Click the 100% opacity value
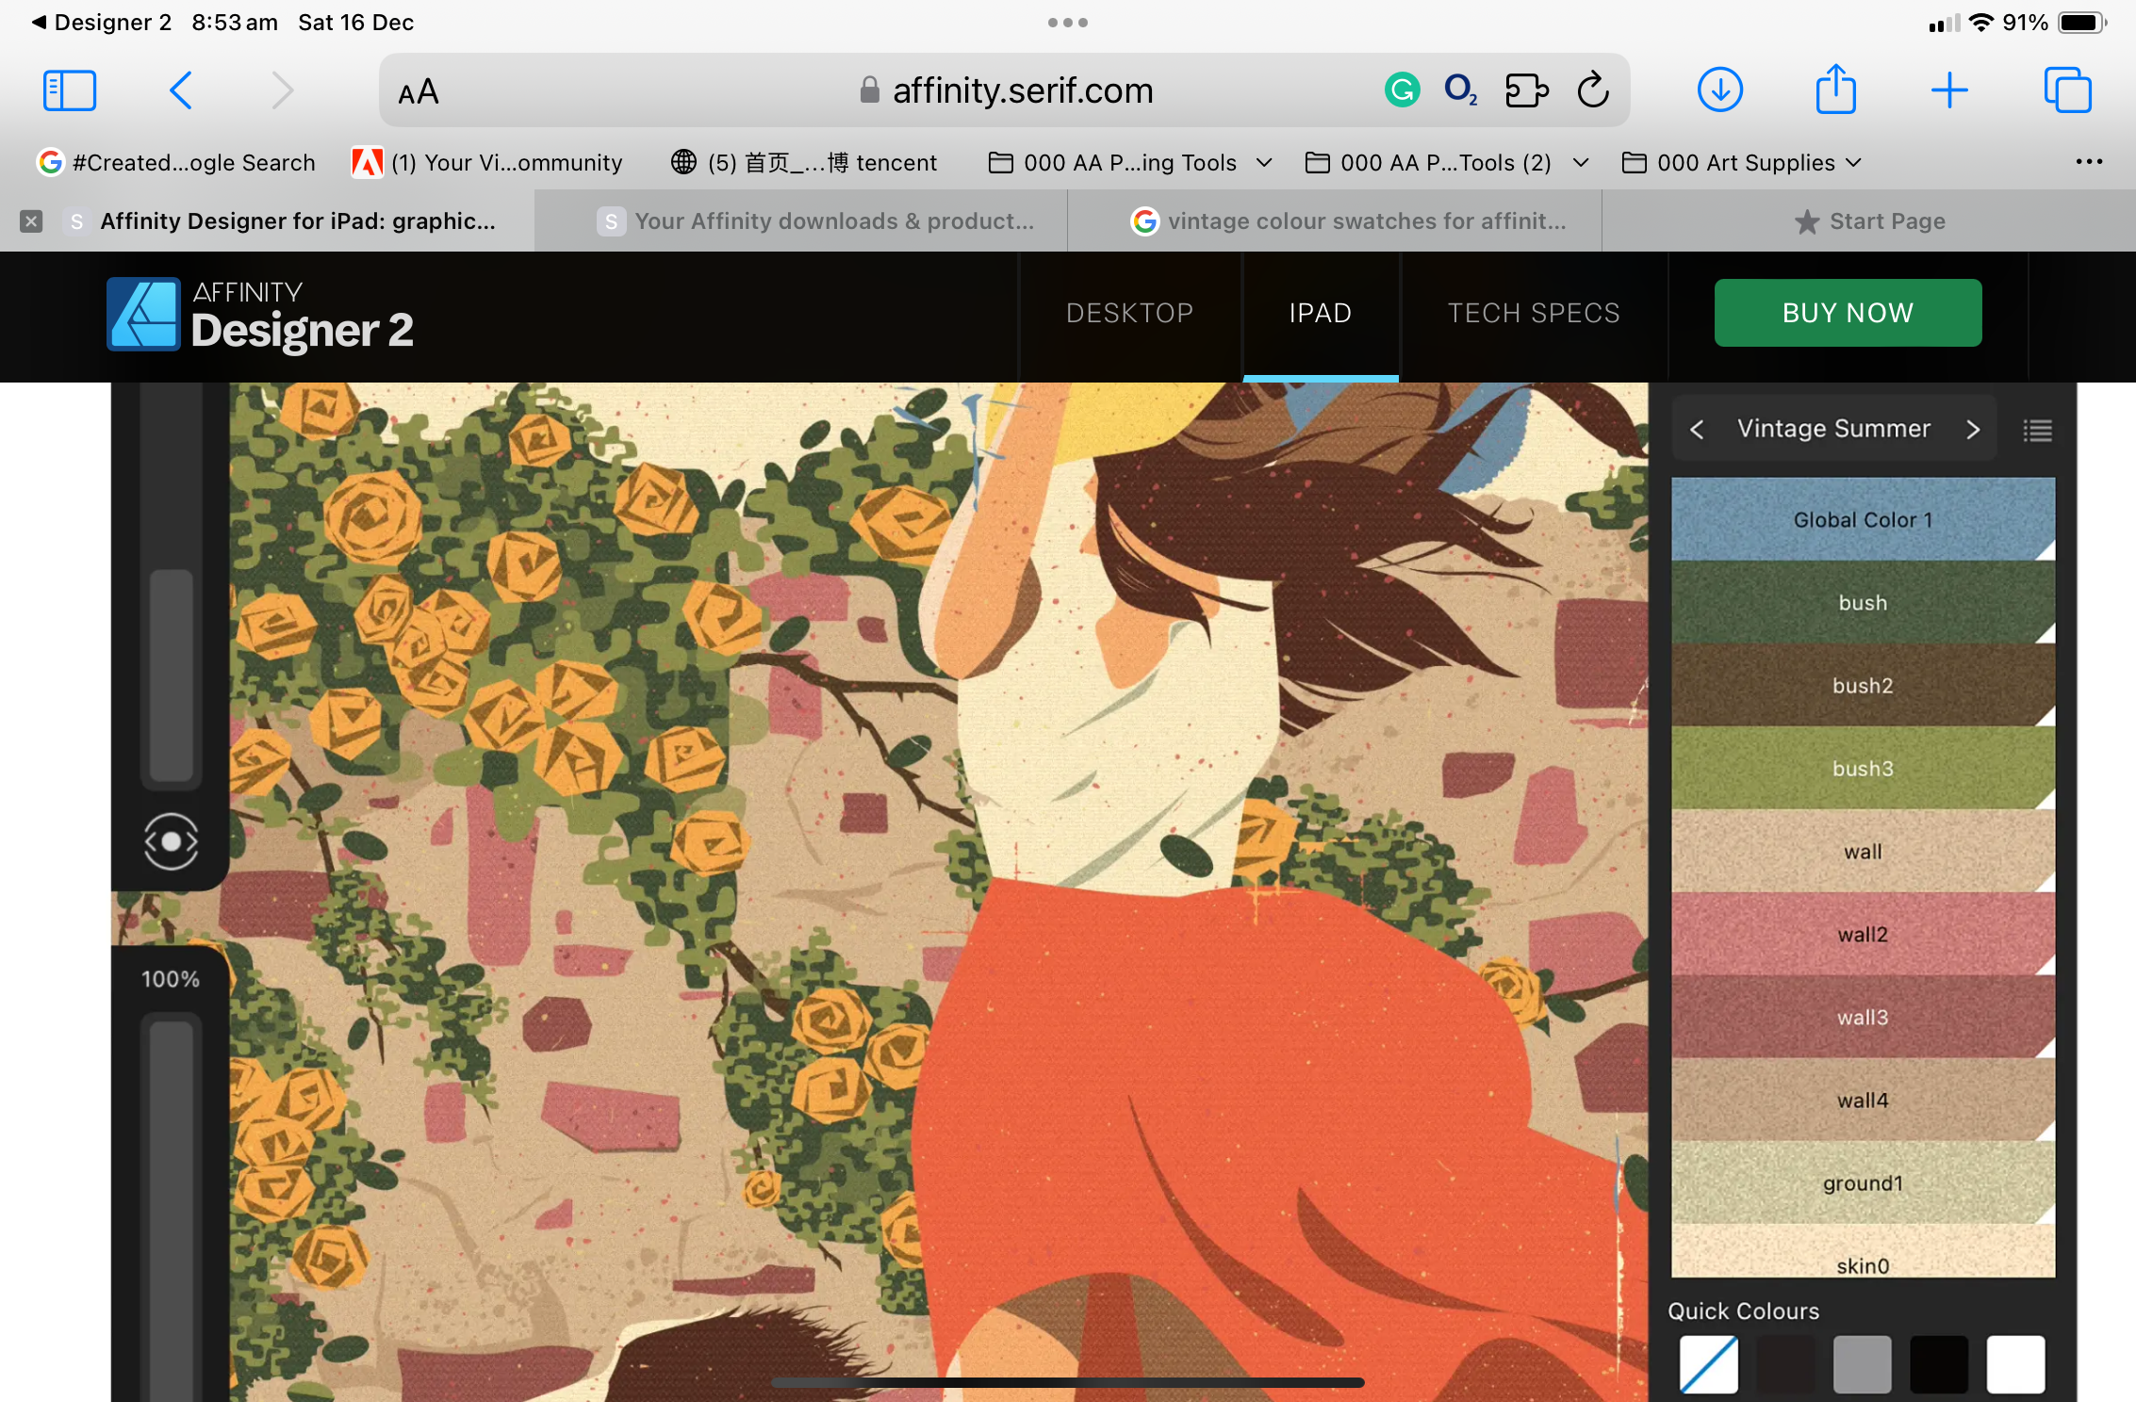The height and width of the screenshot is (1402, 2136). coord(171,979)
